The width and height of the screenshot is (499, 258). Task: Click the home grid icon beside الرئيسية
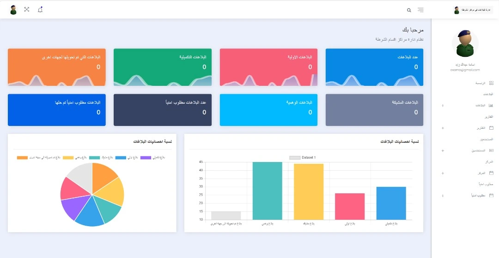(491, 83)
